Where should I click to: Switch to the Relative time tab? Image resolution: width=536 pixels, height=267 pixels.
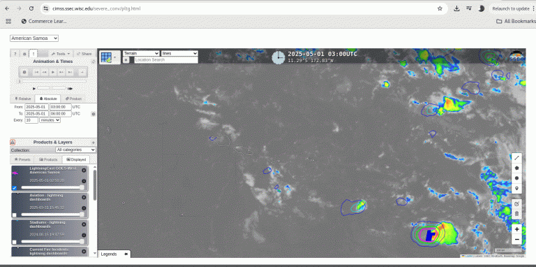(22, 99)
